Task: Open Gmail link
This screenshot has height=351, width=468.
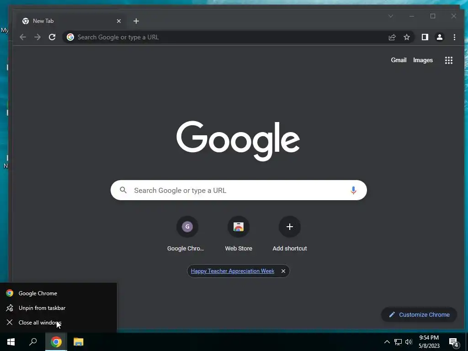Action: click(399, 60)
